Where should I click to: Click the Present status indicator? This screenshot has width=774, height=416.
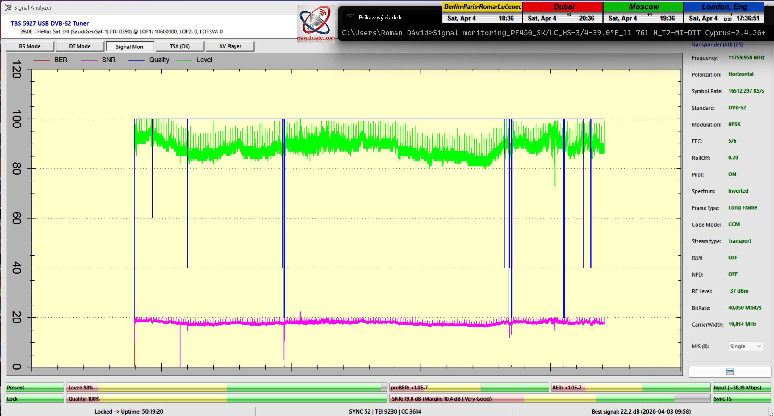pyautogui.click(x=35, y=388)
